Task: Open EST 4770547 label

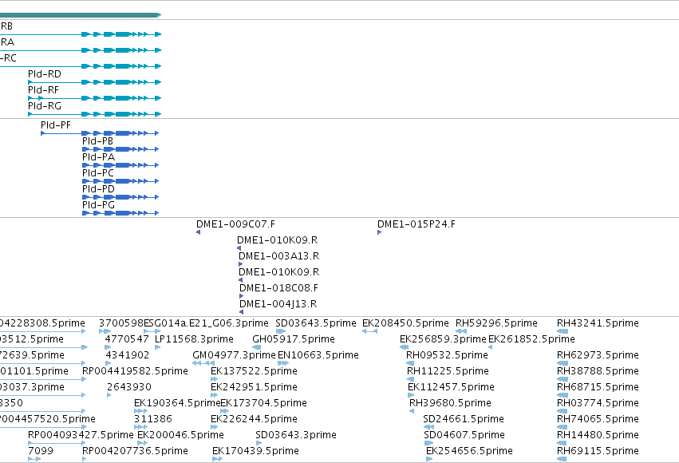Action: click(127, 339)
